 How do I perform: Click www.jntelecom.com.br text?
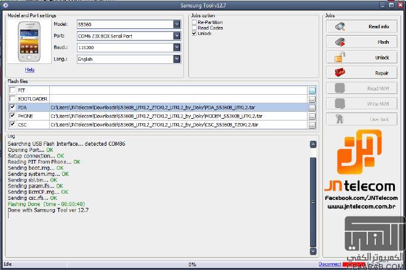(361, 207)
